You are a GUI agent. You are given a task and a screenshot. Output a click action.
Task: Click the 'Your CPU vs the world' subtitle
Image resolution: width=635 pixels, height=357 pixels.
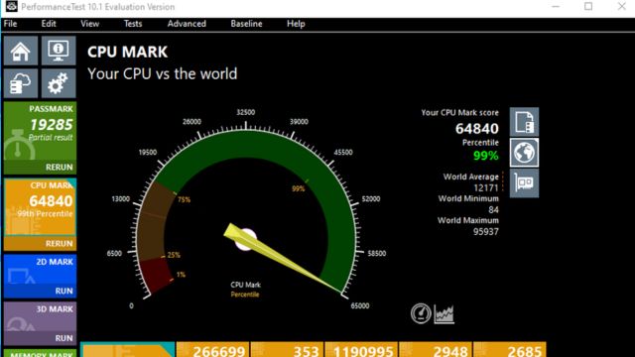click(x=163, y=74)
